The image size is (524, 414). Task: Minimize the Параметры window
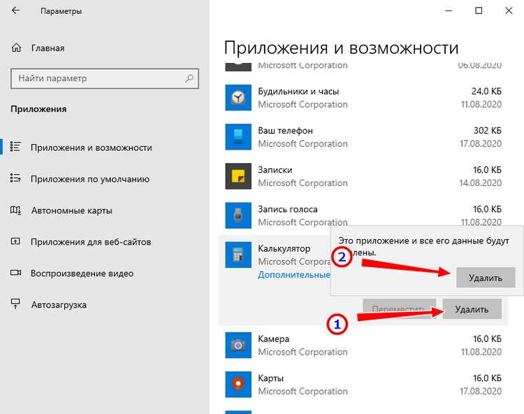coord(449,10)
